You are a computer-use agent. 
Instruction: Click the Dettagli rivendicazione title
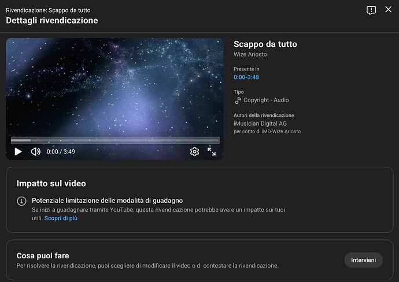52,21
